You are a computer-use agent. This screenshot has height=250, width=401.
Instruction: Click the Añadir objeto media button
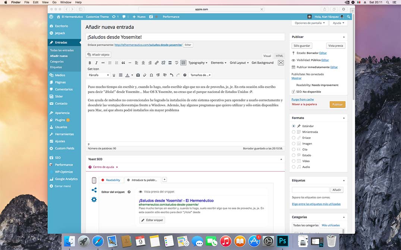click(x=98, y=55)
